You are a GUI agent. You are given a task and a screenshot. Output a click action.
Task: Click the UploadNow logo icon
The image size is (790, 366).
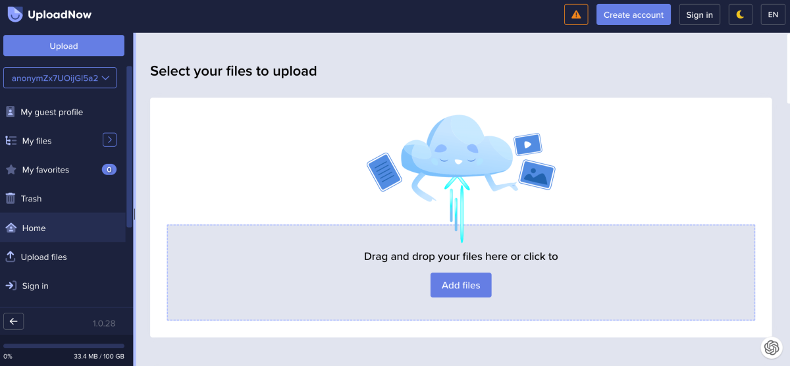pos(14,14)
